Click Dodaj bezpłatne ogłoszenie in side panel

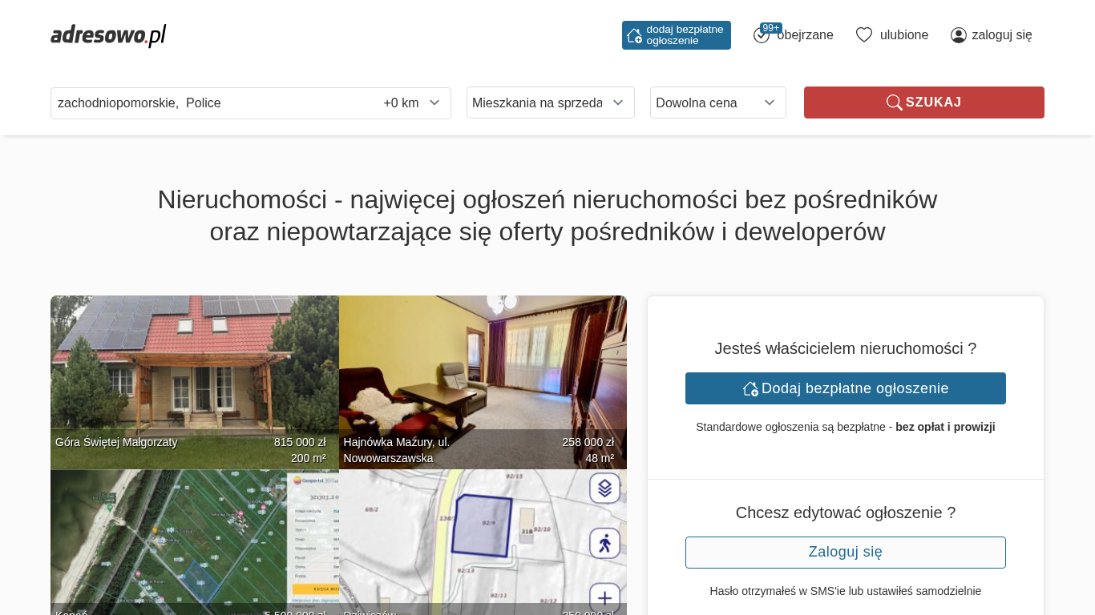pyautogui.click(x=845, y=388)
